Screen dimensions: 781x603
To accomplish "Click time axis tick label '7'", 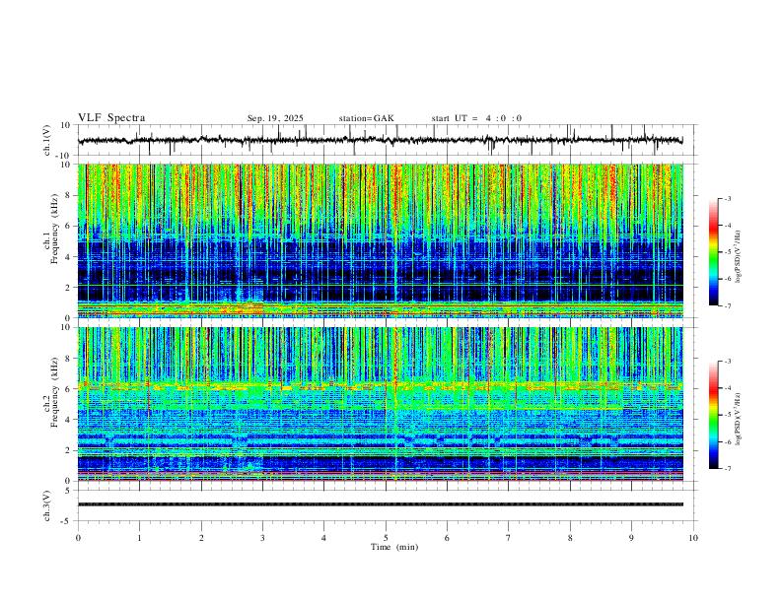I will coord(509,538).
